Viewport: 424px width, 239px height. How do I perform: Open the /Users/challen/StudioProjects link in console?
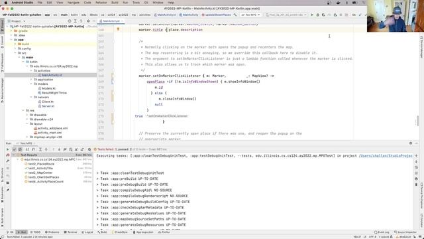point(386,156)
